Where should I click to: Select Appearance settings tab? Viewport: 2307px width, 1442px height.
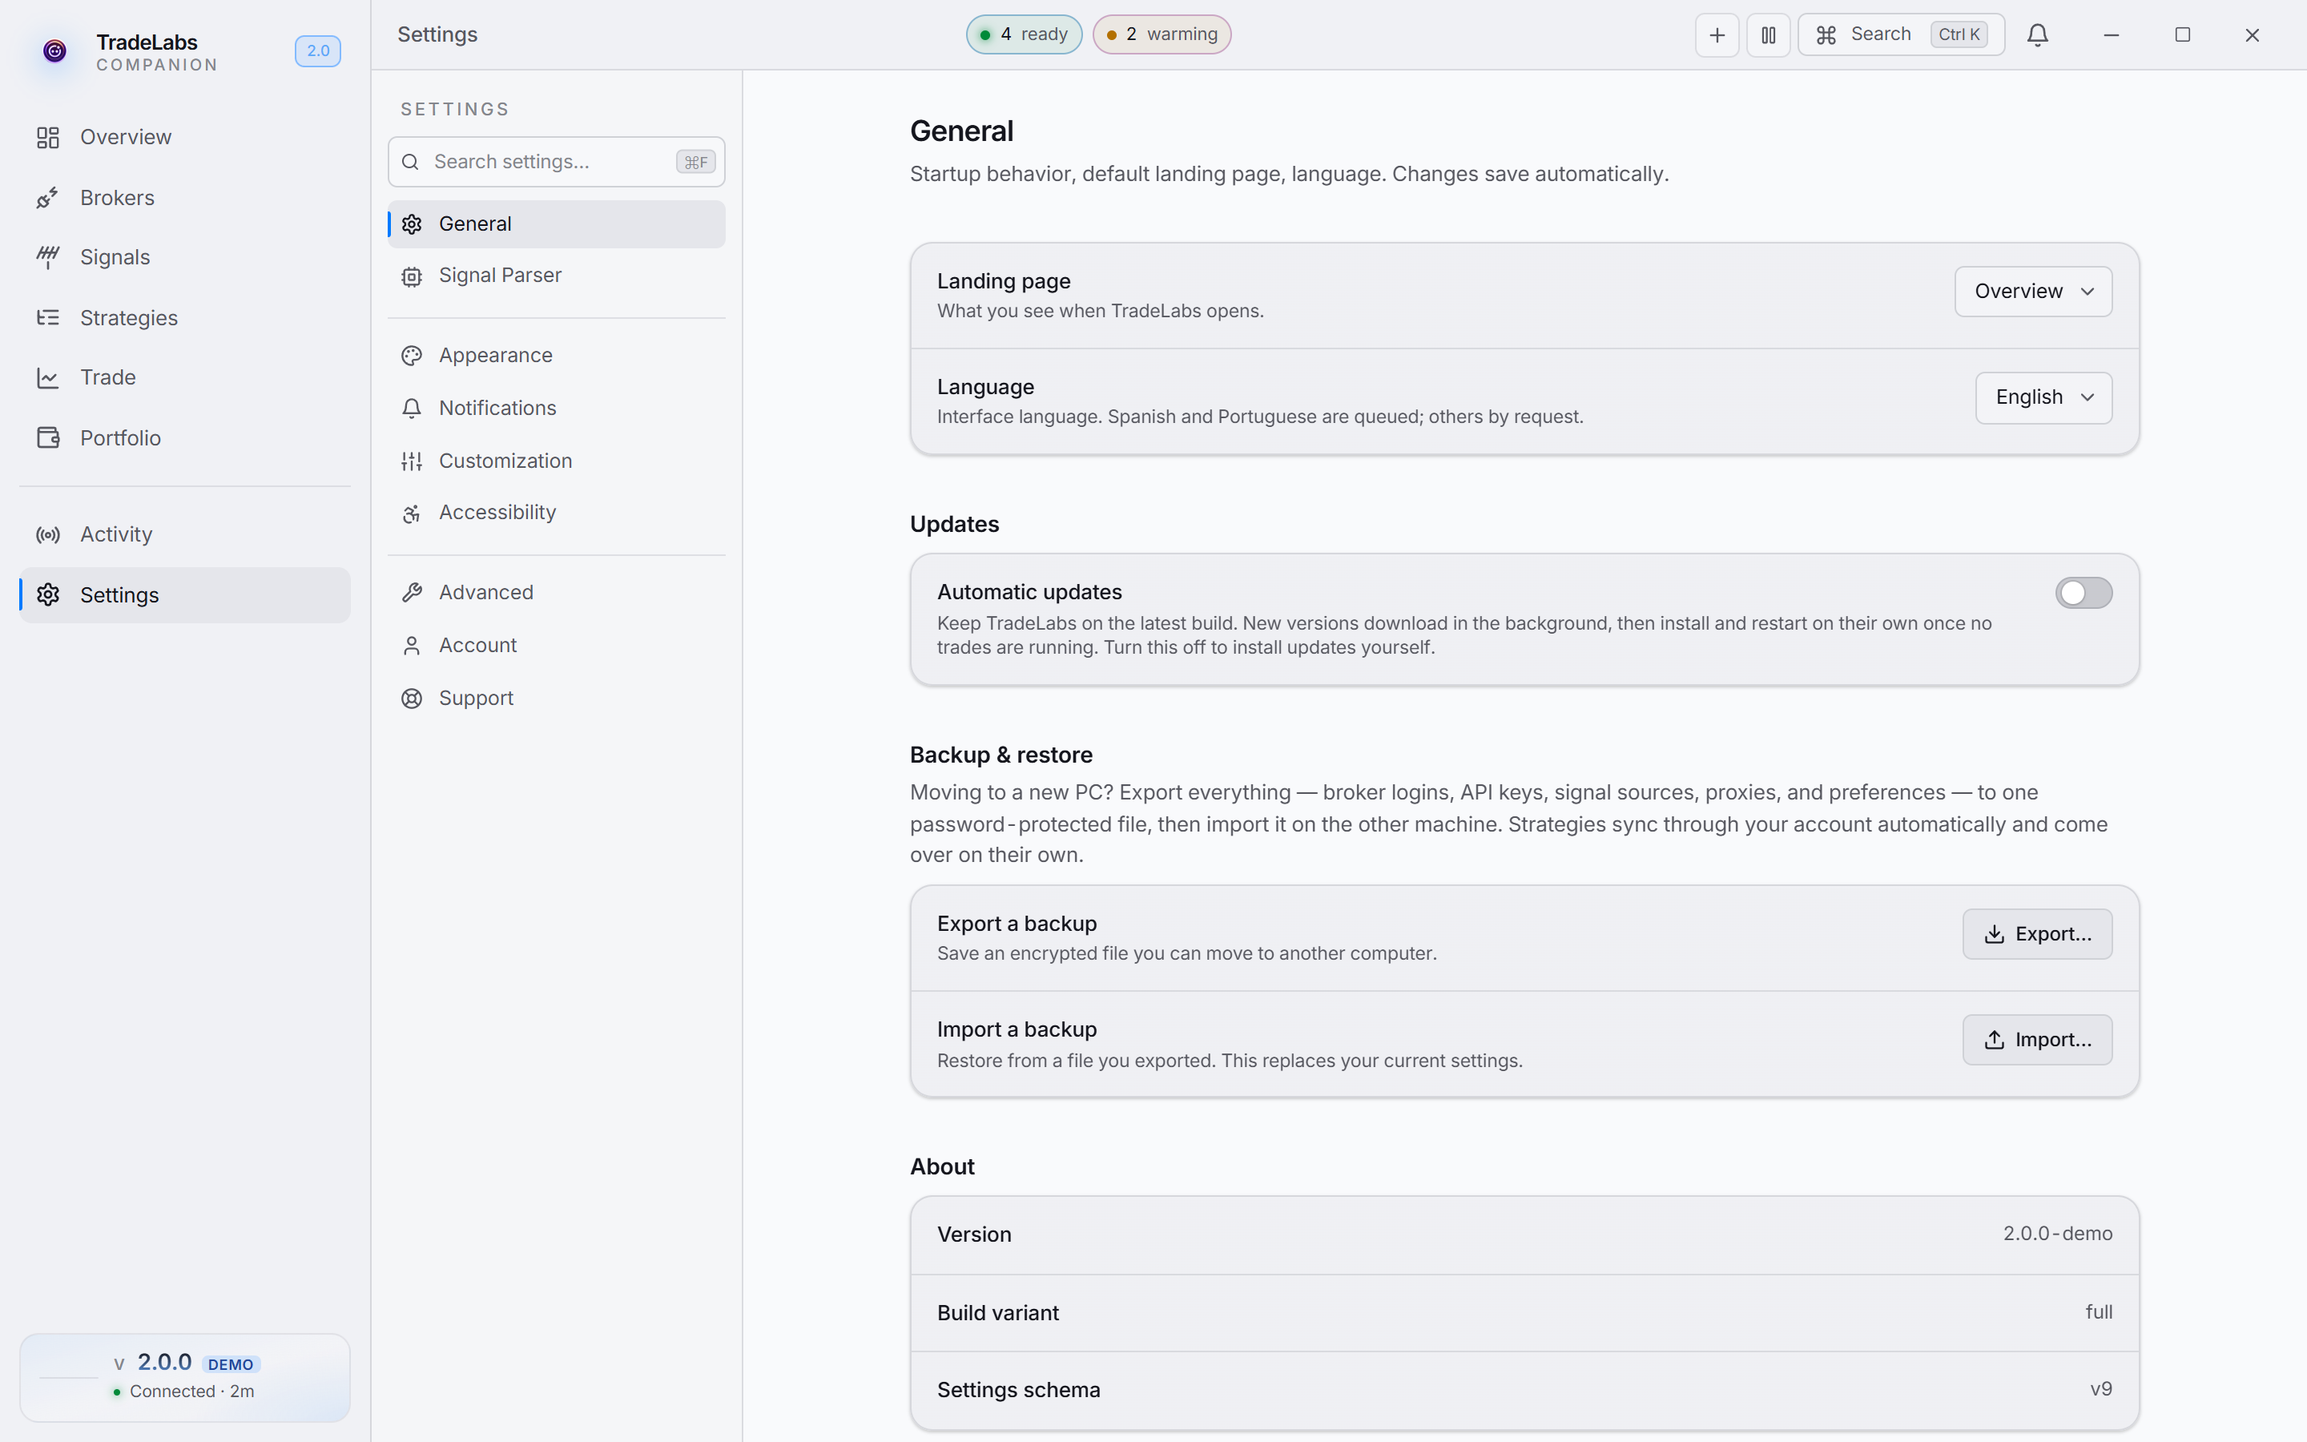pos(556,356)
